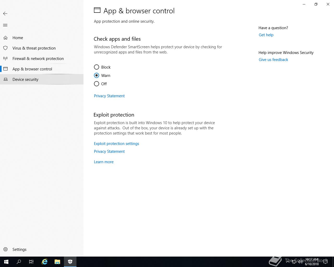Click the Windows Security taskbar icon

70,262
